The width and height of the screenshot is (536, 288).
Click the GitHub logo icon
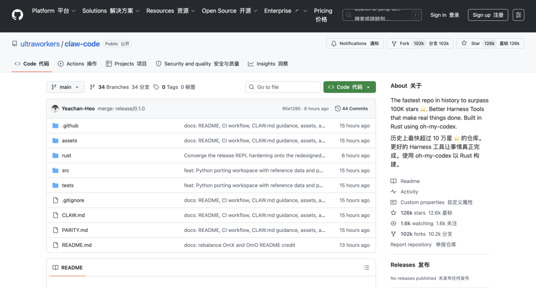click(x=17, y=15)
